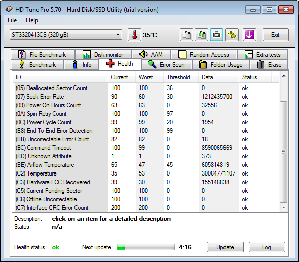Open the options gear icon
299x262 pixels.
tap(232, 35)
